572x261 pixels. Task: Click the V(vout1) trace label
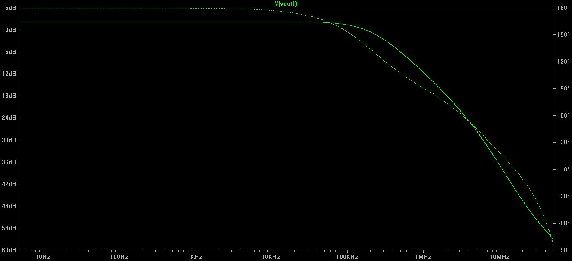point(286,3)
